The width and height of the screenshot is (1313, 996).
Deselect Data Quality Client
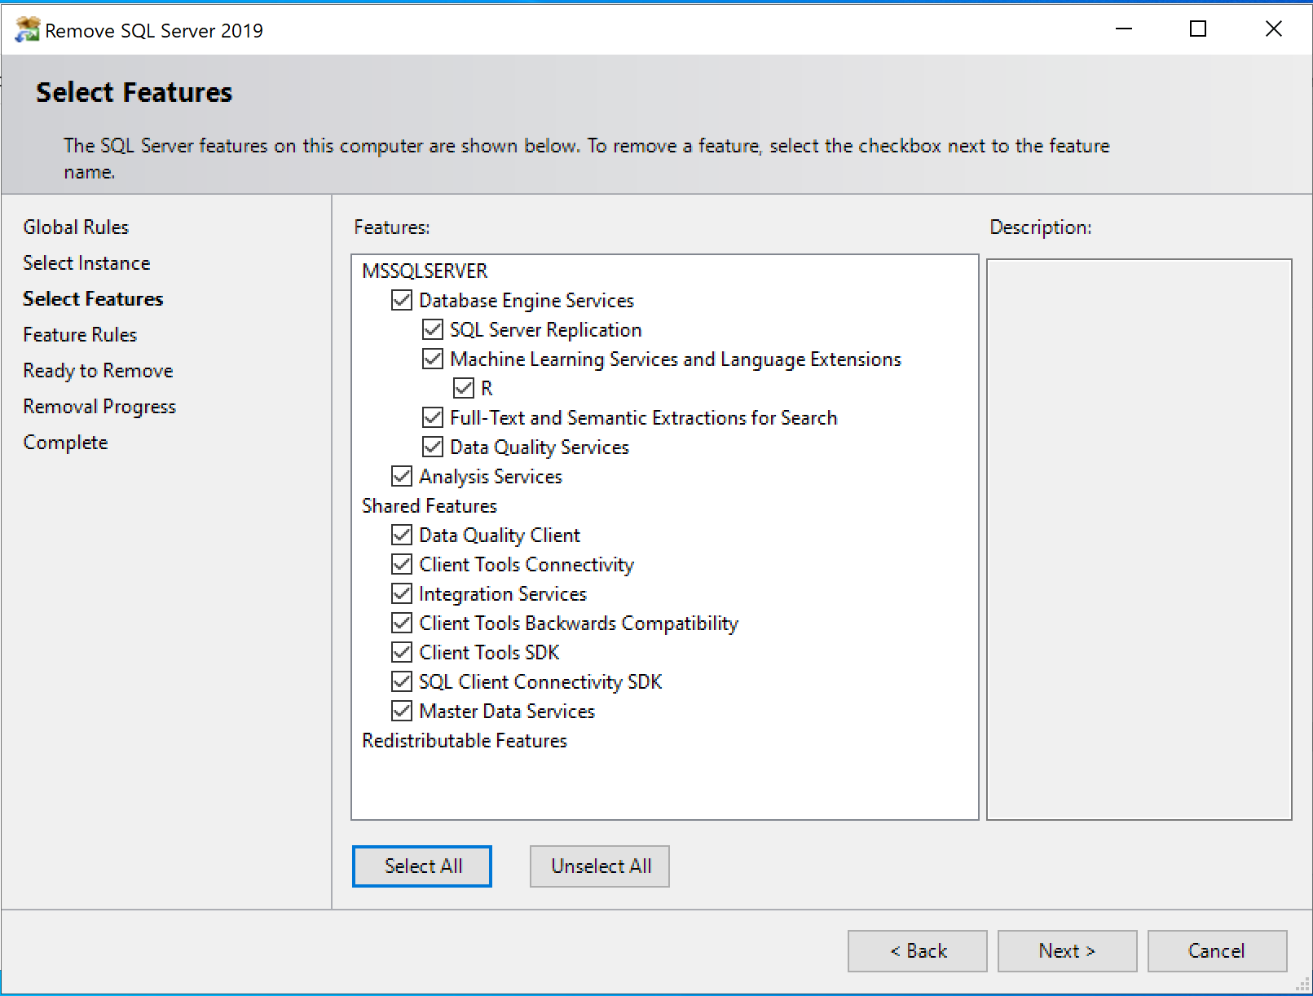[x=401, y=535]
